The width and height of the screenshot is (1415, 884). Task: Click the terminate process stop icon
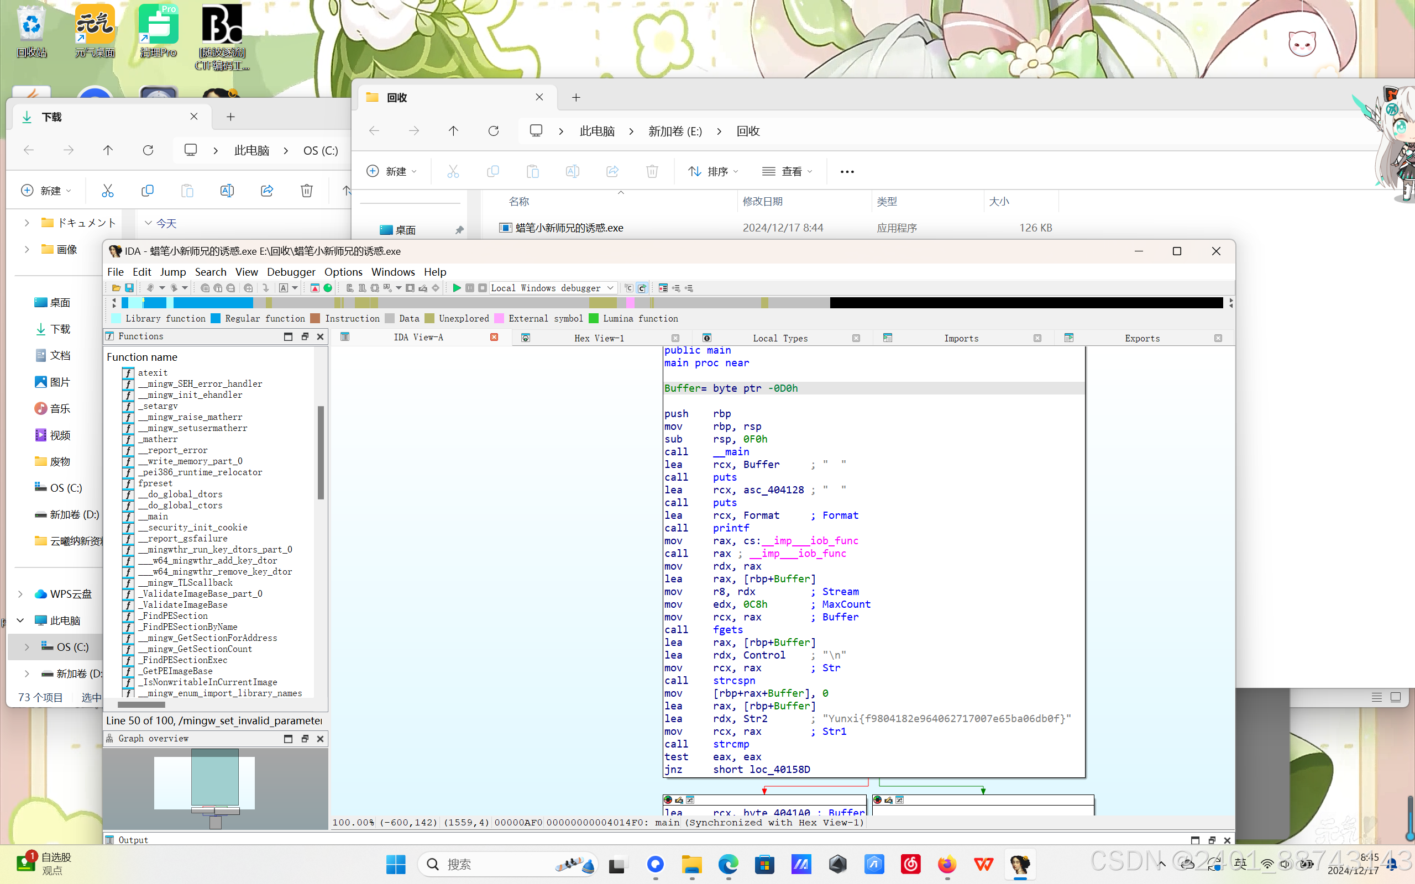483,288
